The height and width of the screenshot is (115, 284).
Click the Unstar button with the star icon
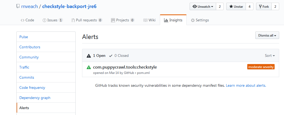(x=236, y=6)
